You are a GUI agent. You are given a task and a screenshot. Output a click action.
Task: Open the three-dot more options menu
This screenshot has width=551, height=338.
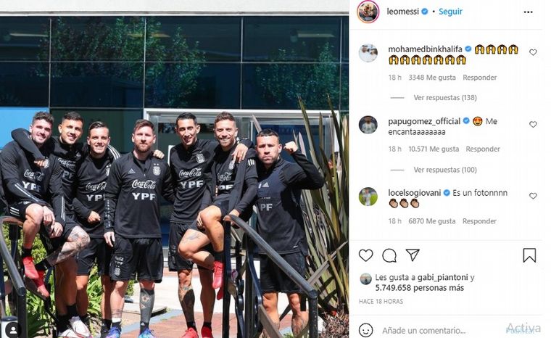click(528, 12)
